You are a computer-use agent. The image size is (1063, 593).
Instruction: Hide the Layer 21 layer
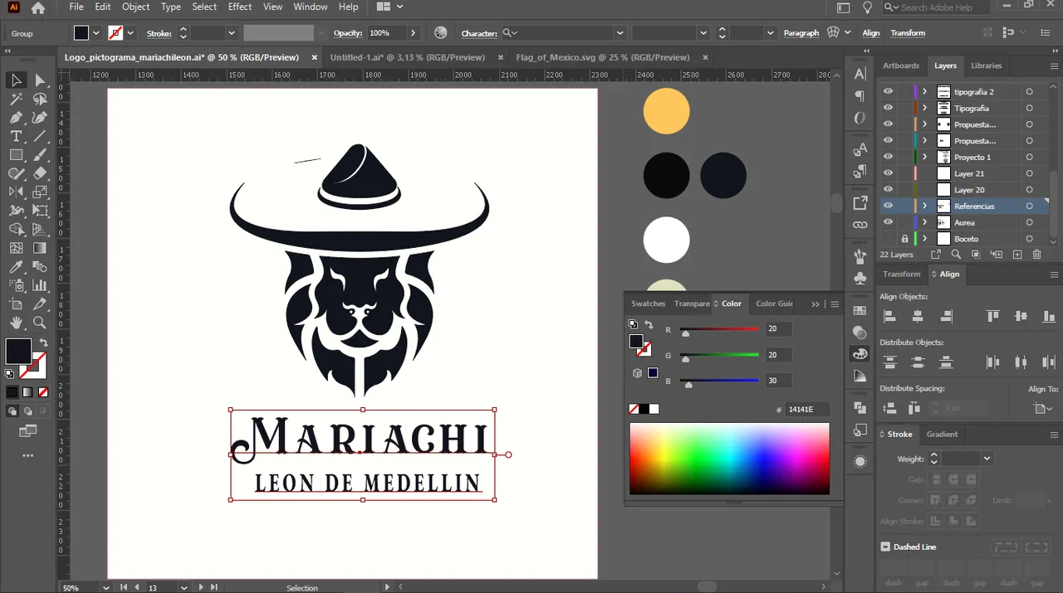(x=888, y=173)
